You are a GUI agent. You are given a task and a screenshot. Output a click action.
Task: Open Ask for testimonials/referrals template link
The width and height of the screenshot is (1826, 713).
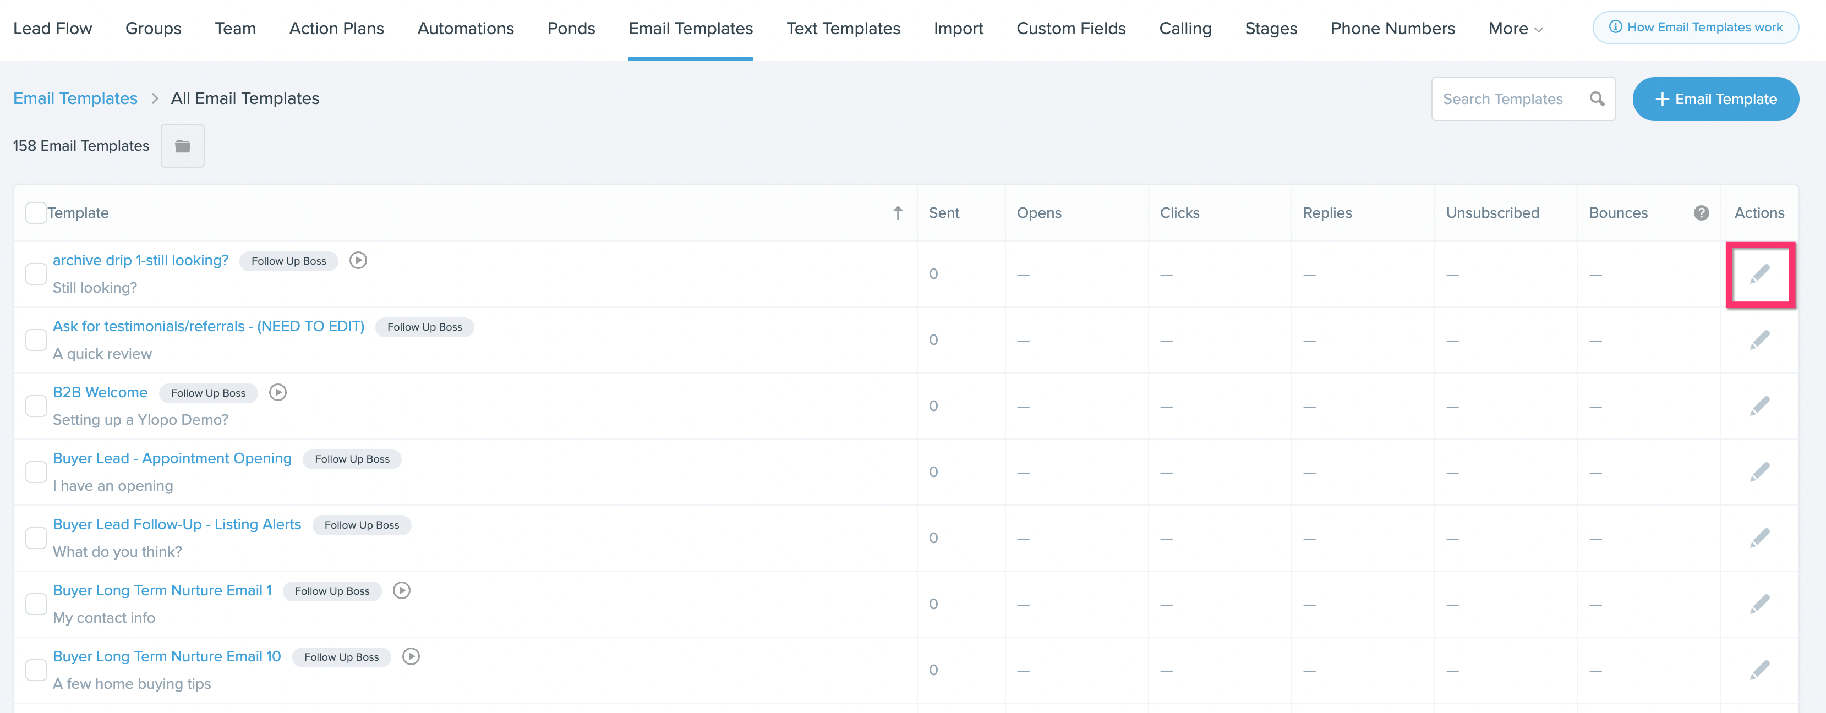(209, 326)
